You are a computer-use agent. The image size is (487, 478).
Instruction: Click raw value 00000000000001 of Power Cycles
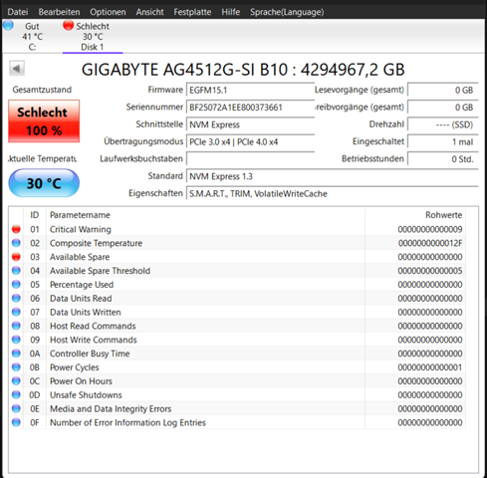tap(430, 367)
